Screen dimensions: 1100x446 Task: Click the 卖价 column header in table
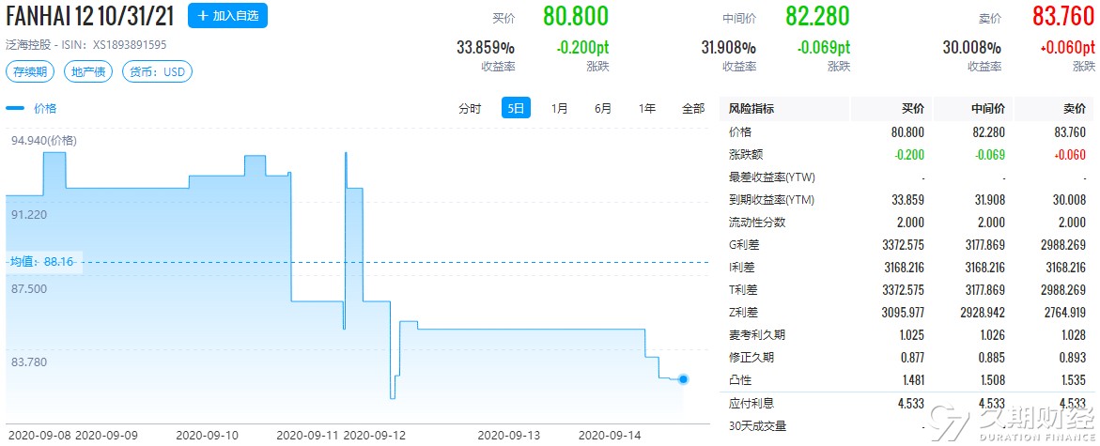point(1075,109)
